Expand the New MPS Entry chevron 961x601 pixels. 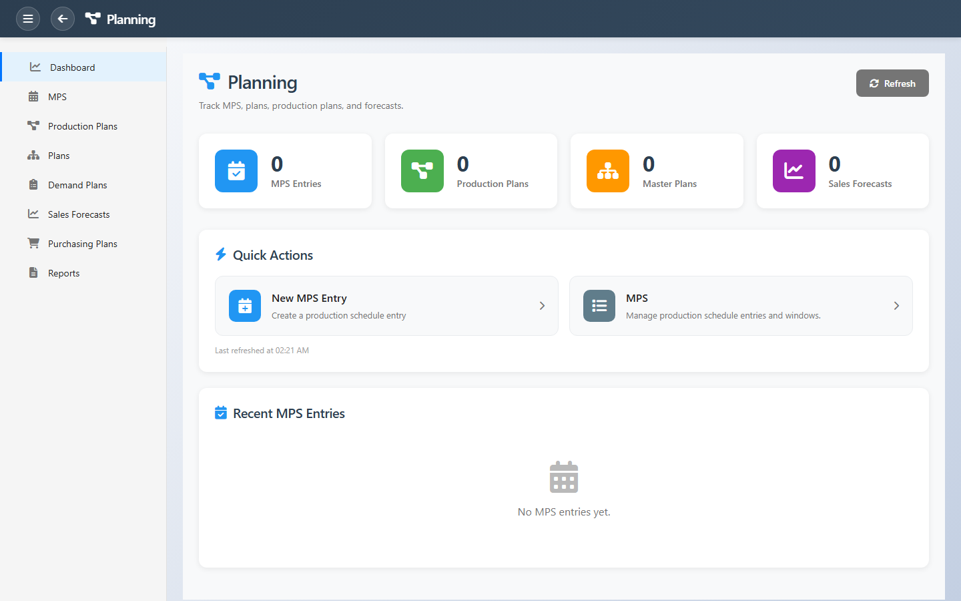542,306
